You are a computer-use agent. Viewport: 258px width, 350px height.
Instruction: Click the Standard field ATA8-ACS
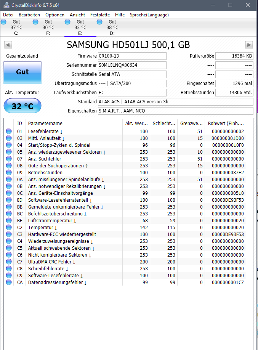click(x=176, y=102)
